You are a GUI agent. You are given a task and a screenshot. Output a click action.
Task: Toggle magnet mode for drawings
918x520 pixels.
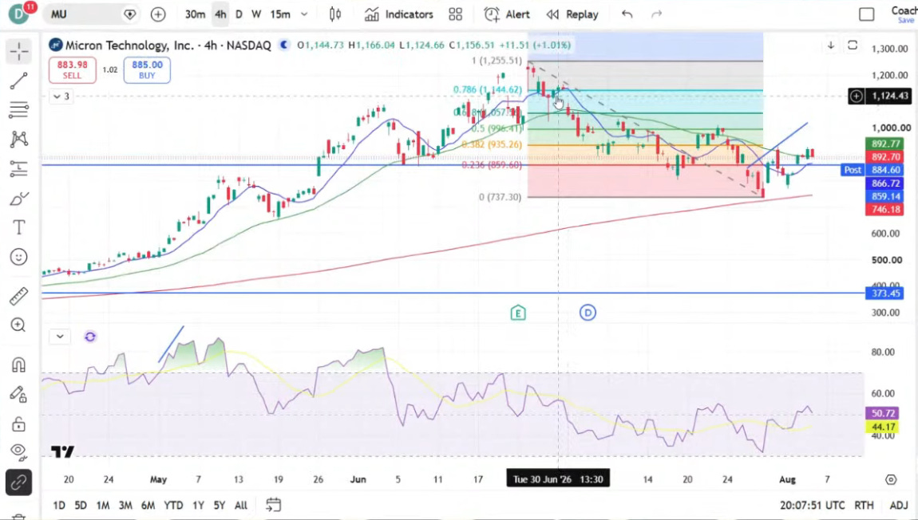tap(18, 365)
